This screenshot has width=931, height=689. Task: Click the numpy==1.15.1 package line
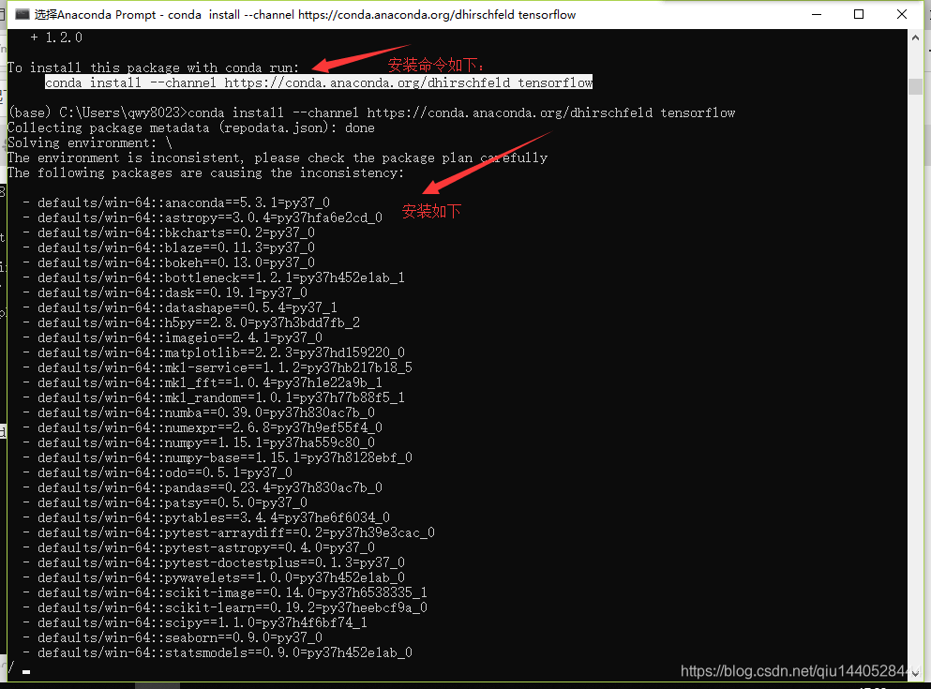coord(199,442)
